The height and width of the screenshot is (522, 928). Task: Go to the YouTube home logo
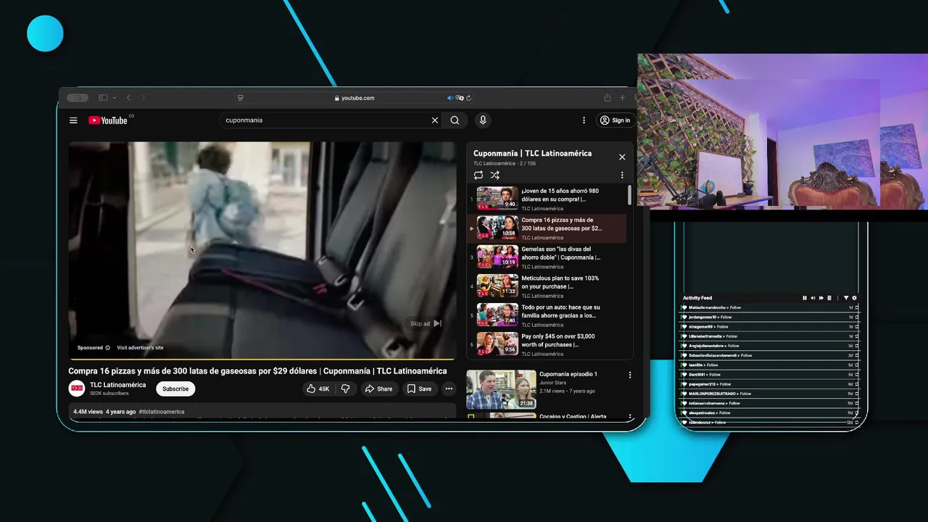[x=108, y=120]
